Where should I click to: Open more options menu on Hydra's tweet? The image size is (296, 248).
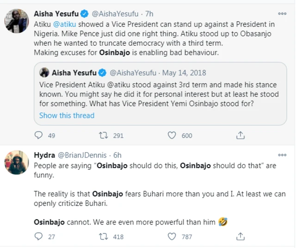coord(282,155)
